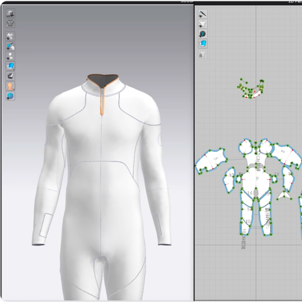Click the simulation quality icon atop 3D toolbar
This screenshot has width=302, height=302.
coord(10,13)
